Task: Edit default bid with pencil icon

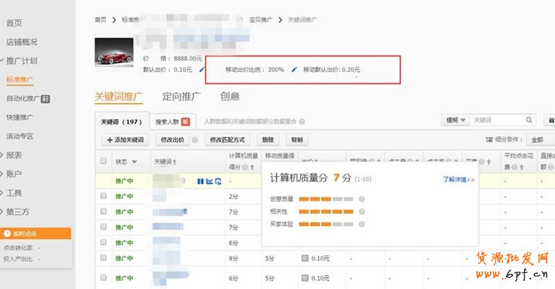Action: click(202, 70)
